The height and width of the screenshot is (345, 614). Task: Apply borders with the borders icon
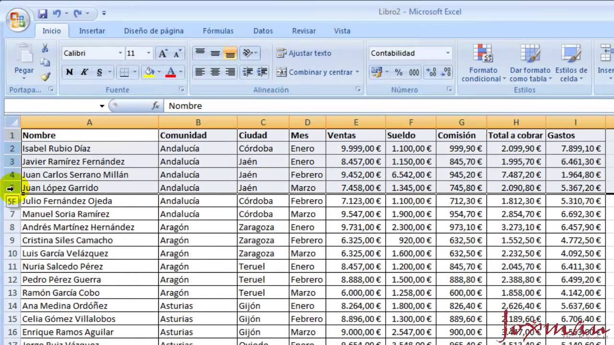point(124,72)
